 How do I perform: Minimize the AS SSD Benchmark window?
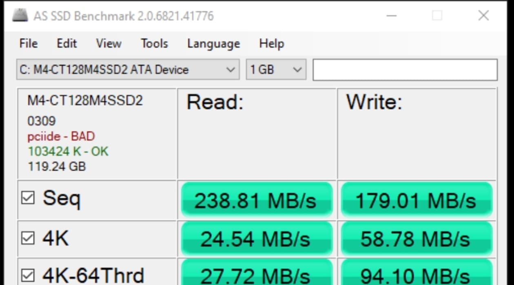point(392,16)
